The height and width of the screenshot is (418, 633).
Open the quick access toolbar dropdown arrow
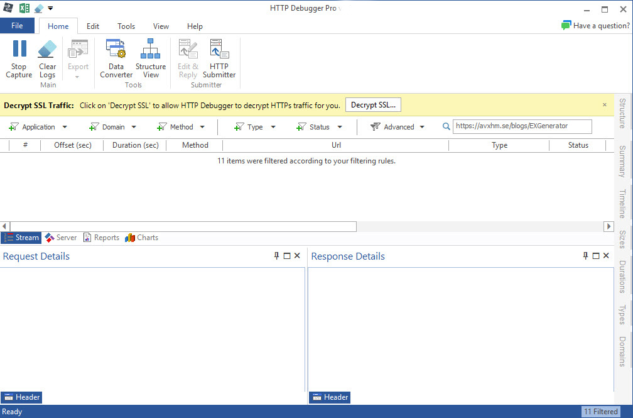tap(50, 8)
